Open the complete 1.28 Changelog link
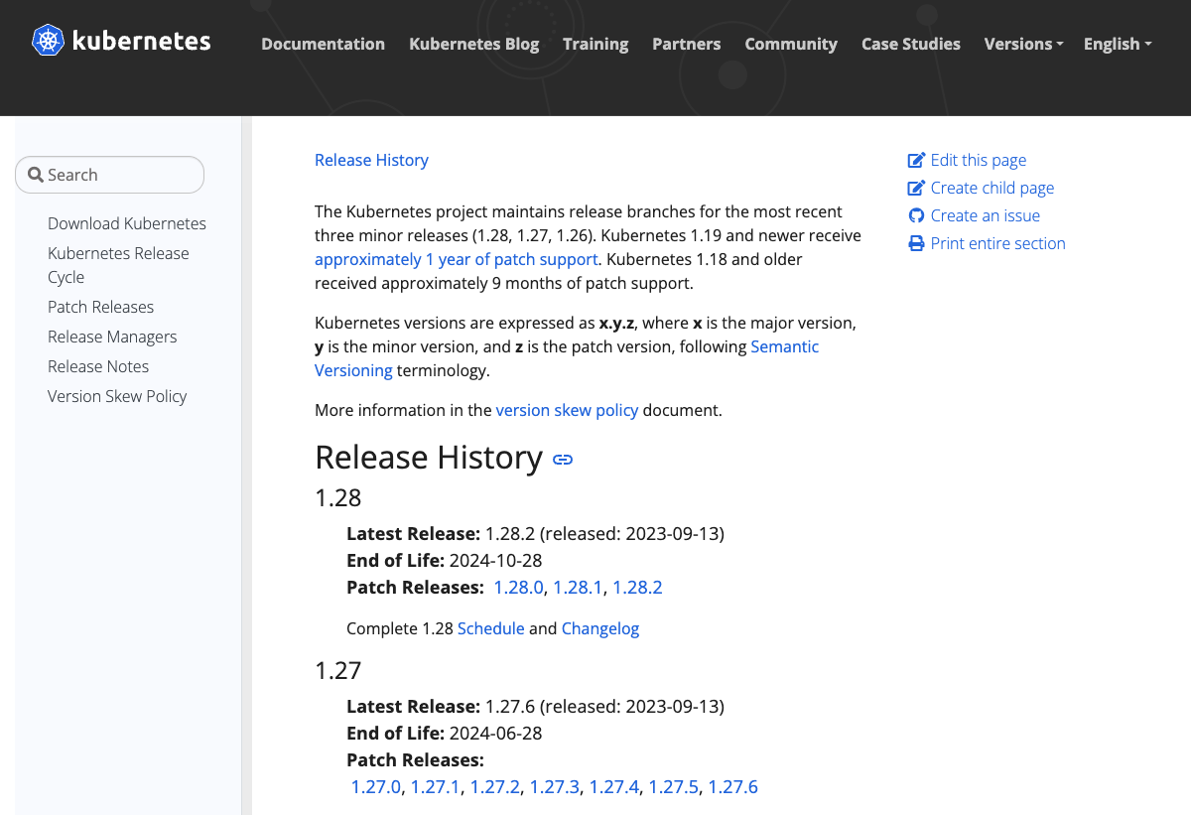The width and height of the screenshot is (1191, 815). pyautogui.click(x=600, y=628)
